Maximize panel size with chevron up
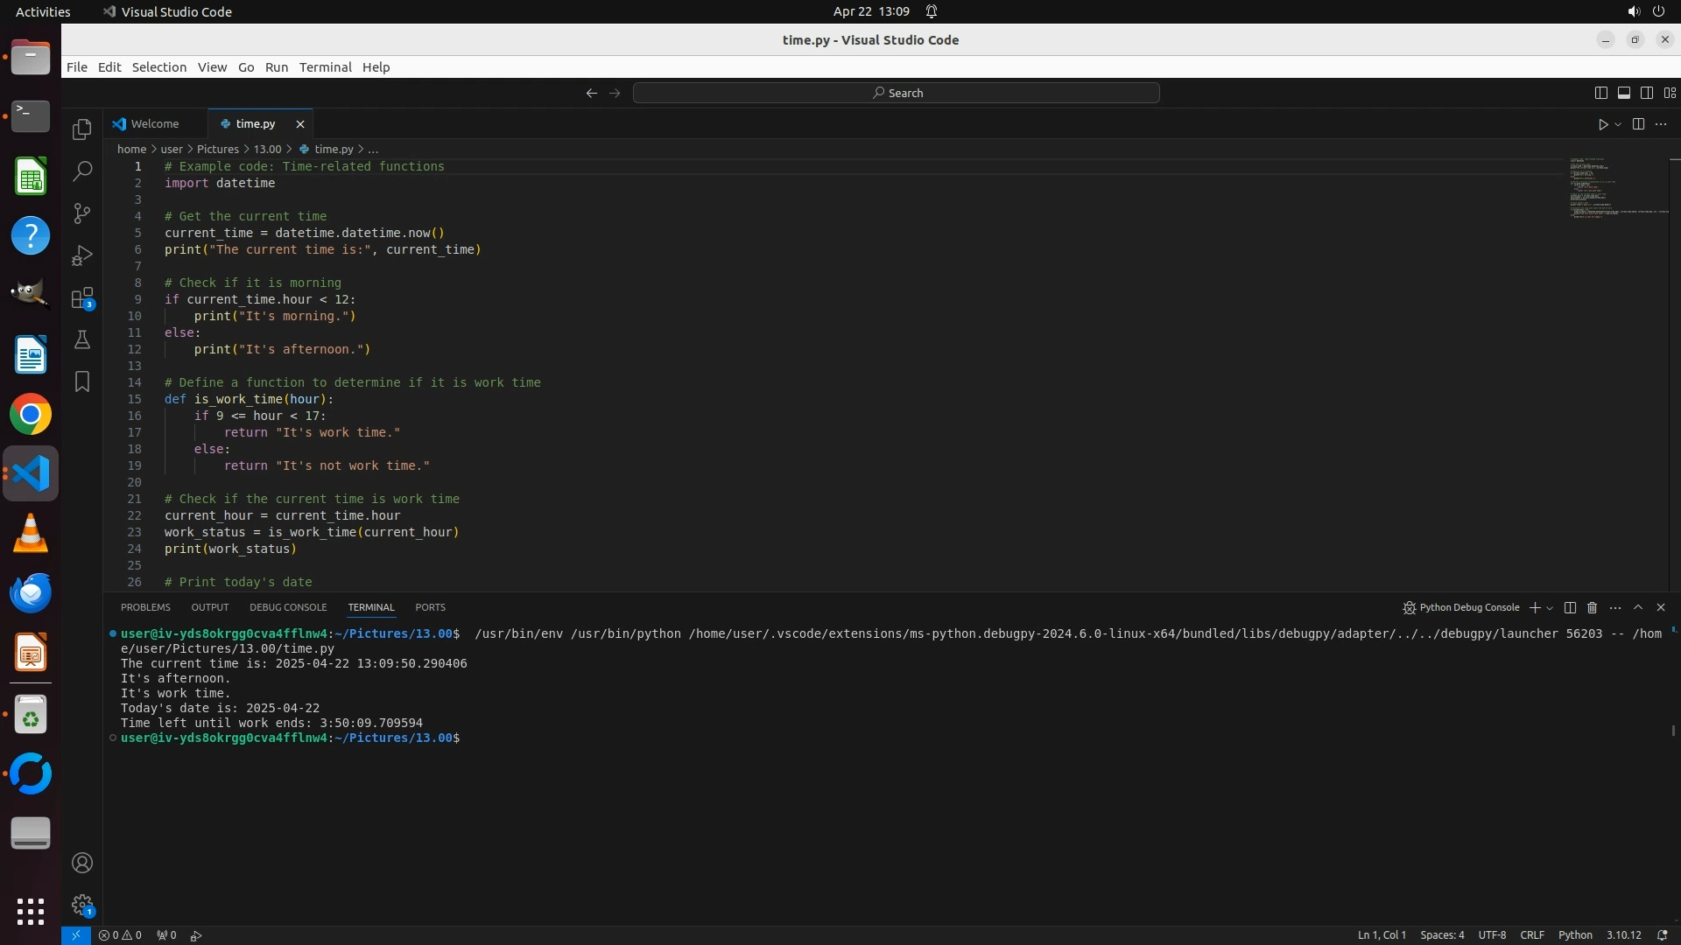The width and height of the screenshot is (1681, 945). [1638, 607]
